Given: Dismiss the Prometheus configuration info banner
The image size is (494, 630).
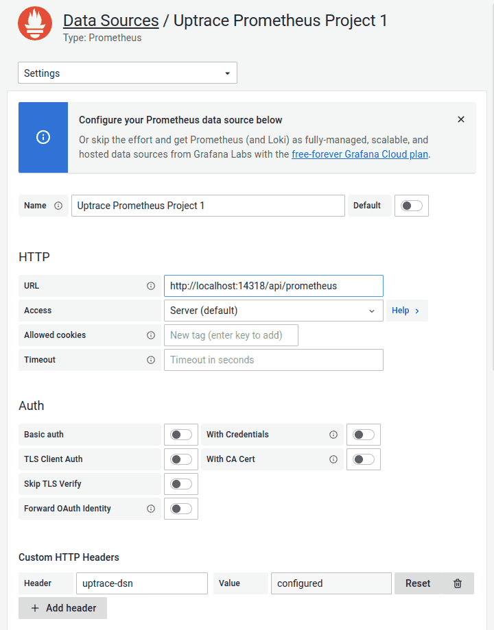Looking at the screenshot, I should [x=461, y=119].
